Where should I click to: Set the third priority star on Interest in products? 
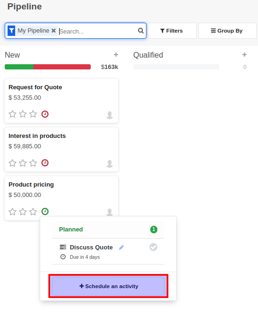(33, 163)
